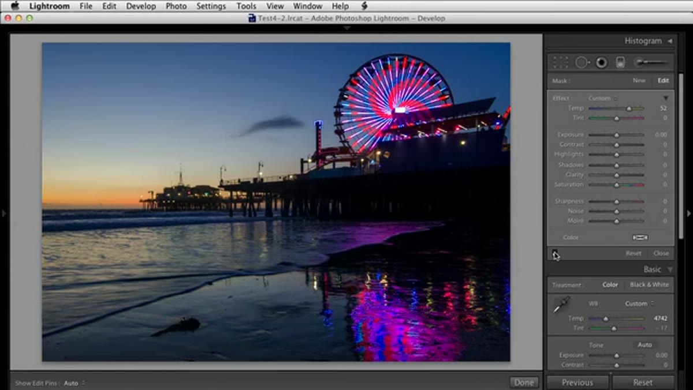This screenshot has width=693, height=390.
Task: Open the Effect Custom preset dropdown
Action: pos(602,98)
